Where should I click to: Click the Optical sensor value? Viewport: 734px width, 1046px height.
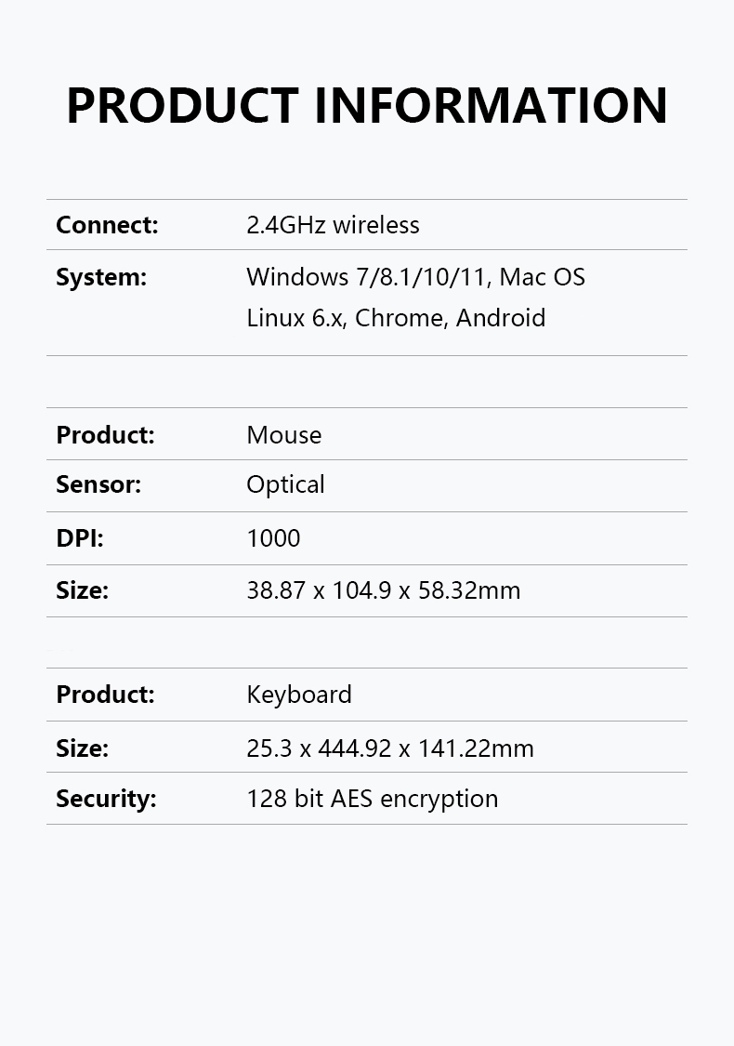pos(285,485)
